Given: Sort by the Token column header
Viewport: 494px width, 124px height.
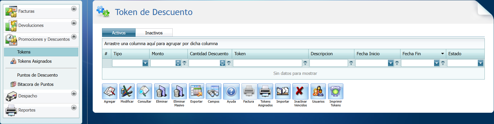Looking at the screenshot, I should pyautogui.click(x=270, y=54).
